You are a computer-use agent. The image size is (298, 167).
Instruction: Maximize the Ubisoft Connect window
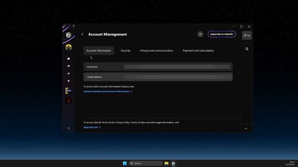(241, 26)
